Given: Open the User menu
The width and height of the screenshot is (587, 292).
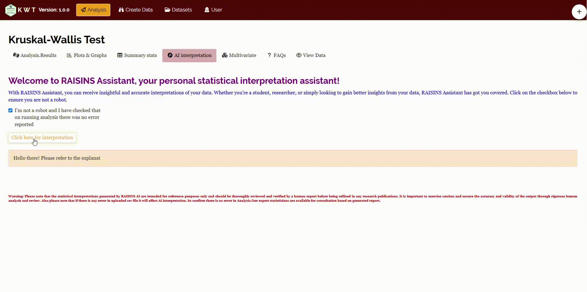Looking at the screenshot, I should tap(213, 10).
